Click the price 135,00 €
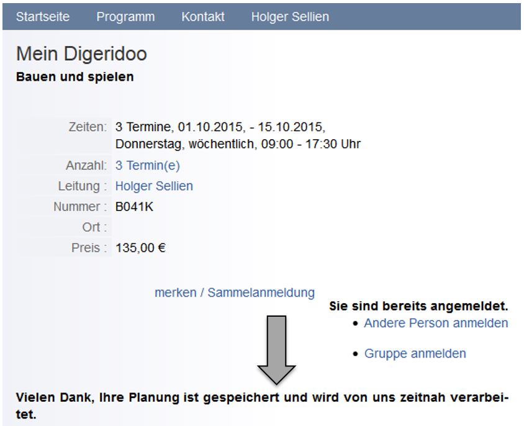524x426 pixels. pyautogui.click(x=140, y=248)
